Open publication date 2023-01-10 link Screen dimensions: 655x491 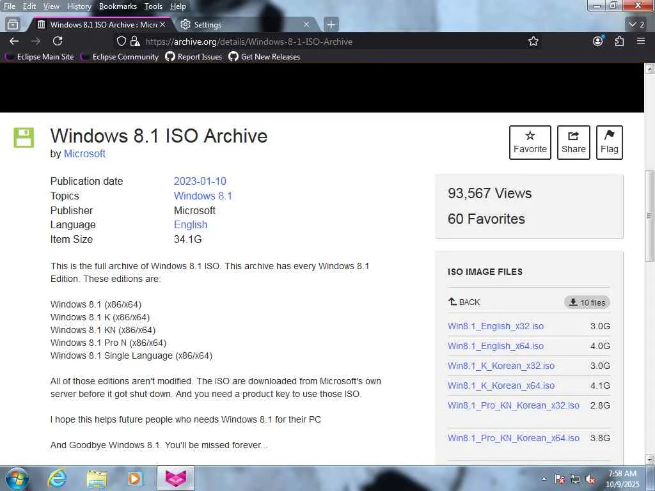pyautogui.click(x=200, y=181)
